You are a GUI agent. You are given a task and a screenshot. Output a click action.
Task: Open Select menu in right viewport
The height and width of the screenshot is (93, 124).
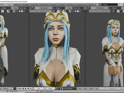tap(97, 11)
